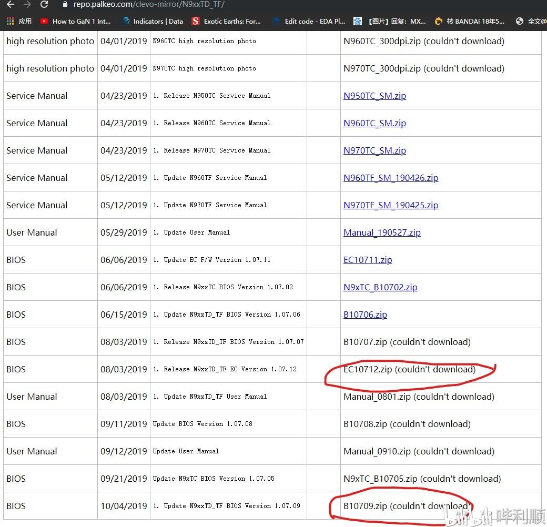Download N970TF_SM_190425.zip
Screen dimensions: 547x527
click(x=391, y=205)
